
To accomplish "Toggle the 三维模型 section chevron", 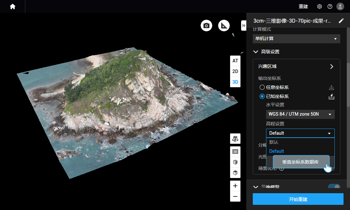I will 256,187.
